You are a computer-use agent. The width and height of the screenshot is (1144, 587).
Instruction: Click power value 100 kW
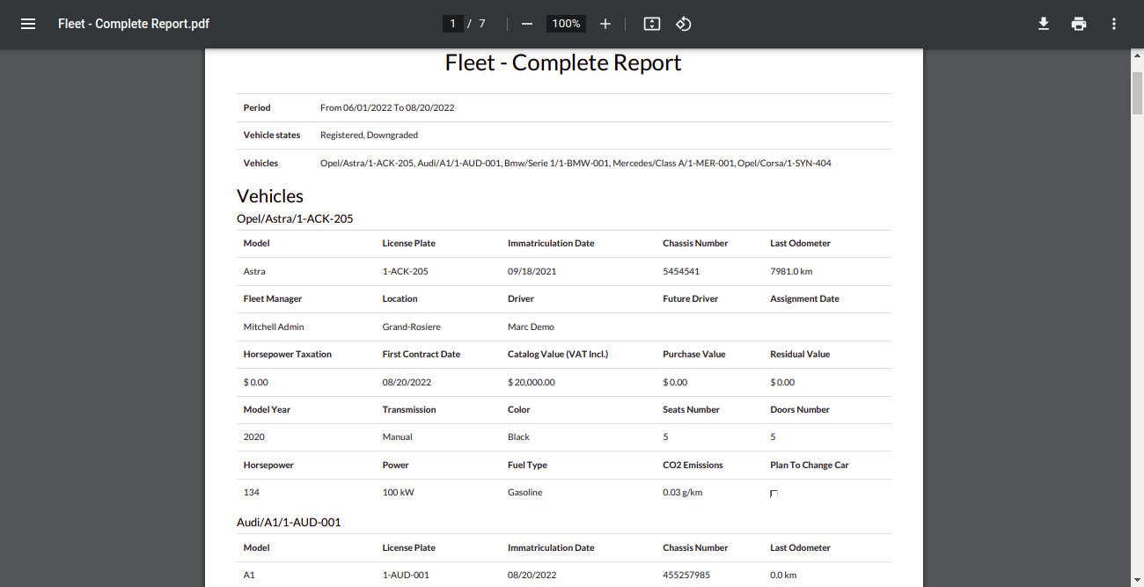pyautogui.click(x=399, y=492)
